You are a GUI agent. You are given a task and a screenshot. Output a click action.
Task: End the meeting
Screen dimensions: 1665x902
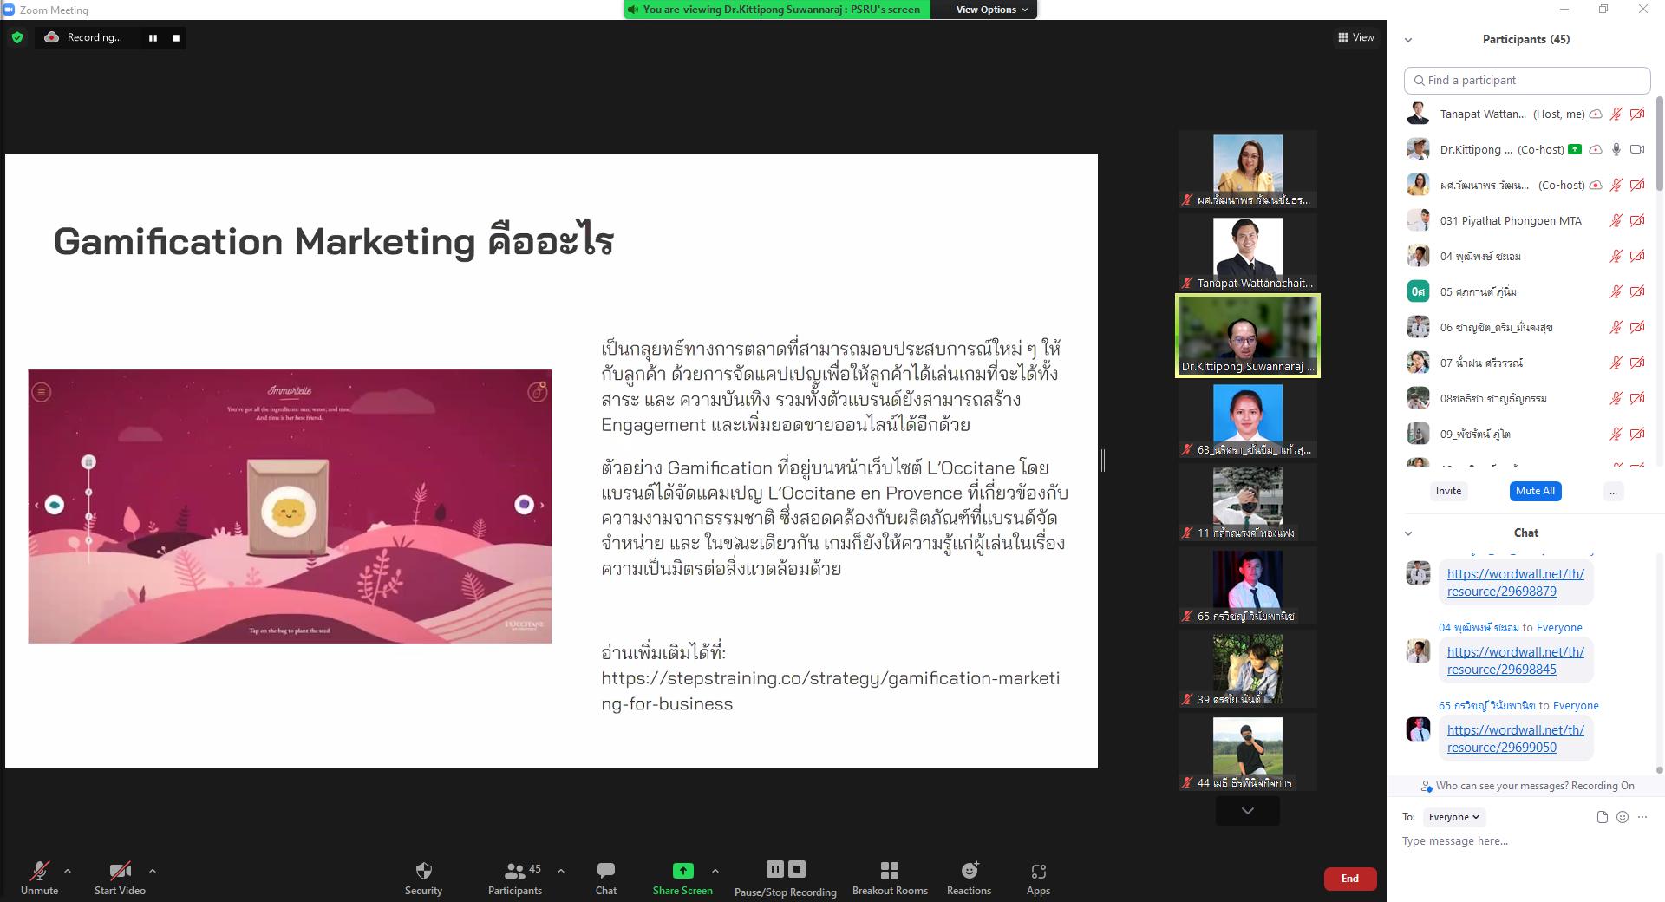[1349, 879]
